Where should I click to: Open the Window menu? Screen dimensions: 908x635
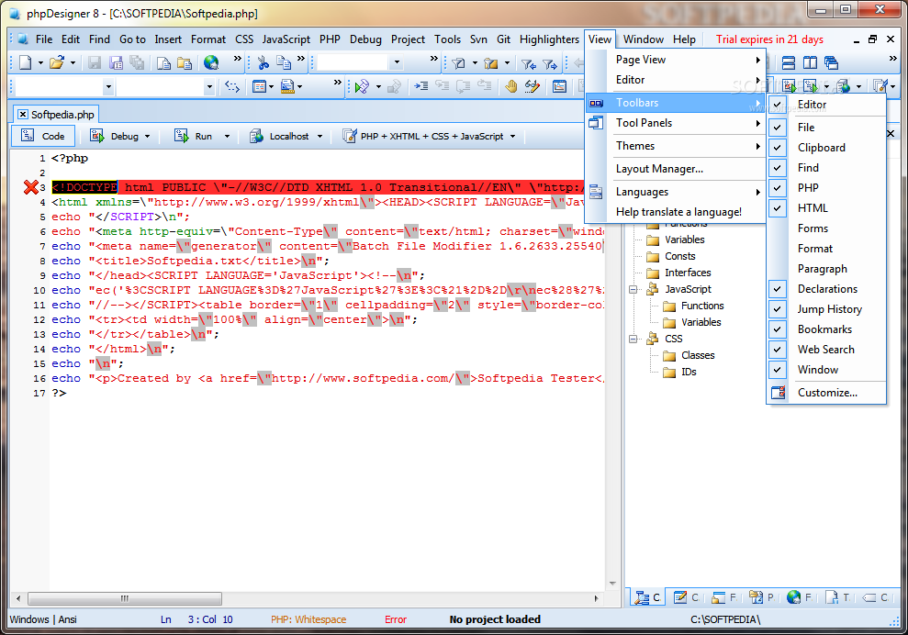coord(644,39)
